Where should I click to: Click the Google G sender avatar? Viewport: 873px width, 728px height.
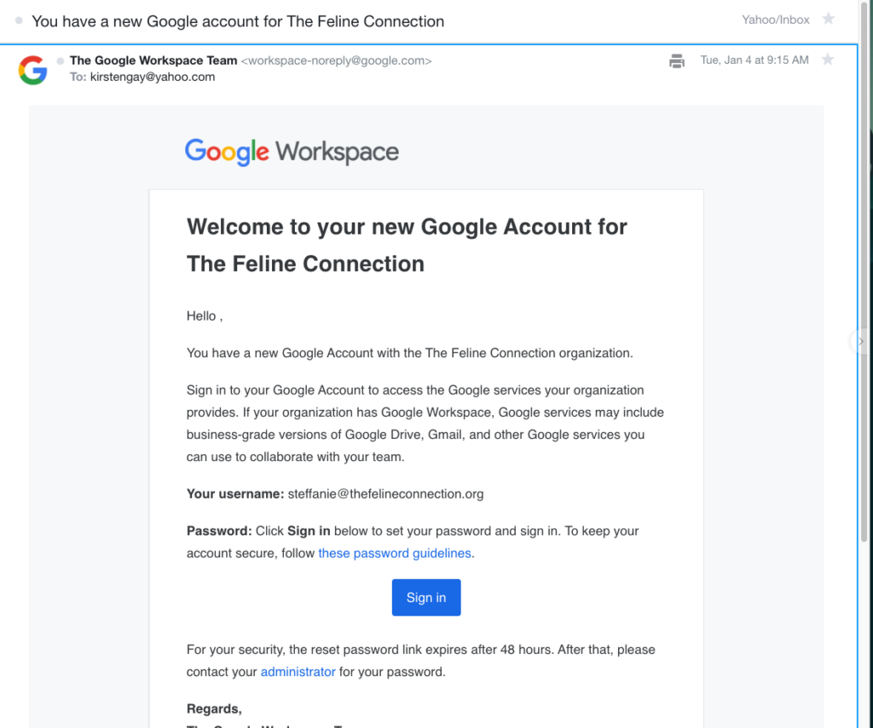click(x=33, y=70)
